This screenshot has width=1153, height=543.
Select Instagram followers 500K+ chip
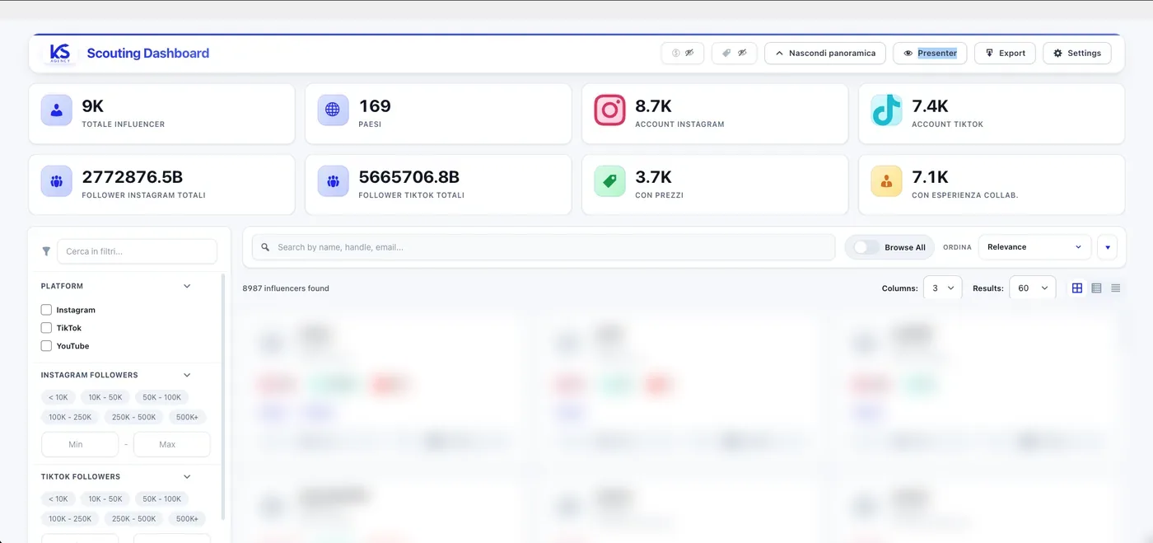click(x=187, y=417)
